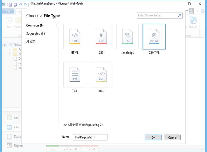Choose the TXT file type icon
The width and height of the screenshot is (207, 152).
pos(75,75)
